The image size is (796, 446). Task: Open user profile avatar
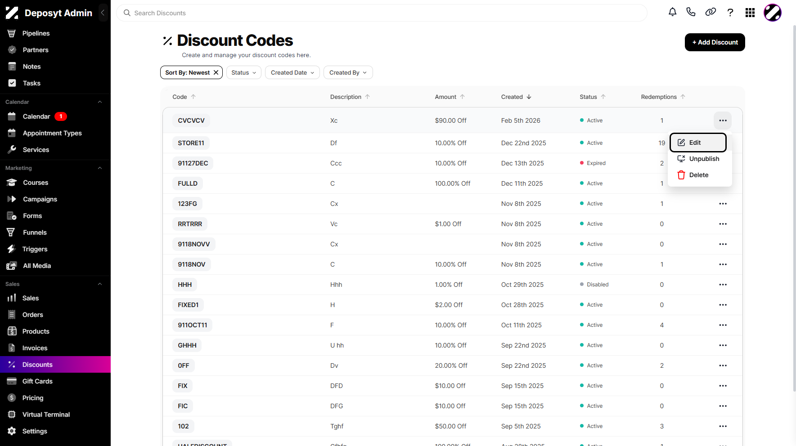tap(773, 13)
